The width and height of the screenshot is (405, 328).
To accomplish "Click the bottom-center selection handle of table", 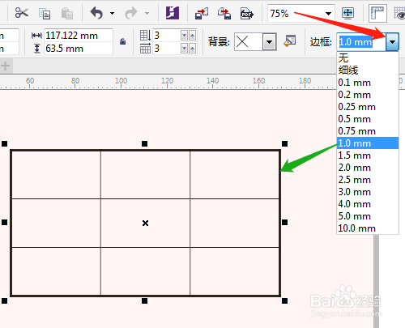I will [144, 300].
